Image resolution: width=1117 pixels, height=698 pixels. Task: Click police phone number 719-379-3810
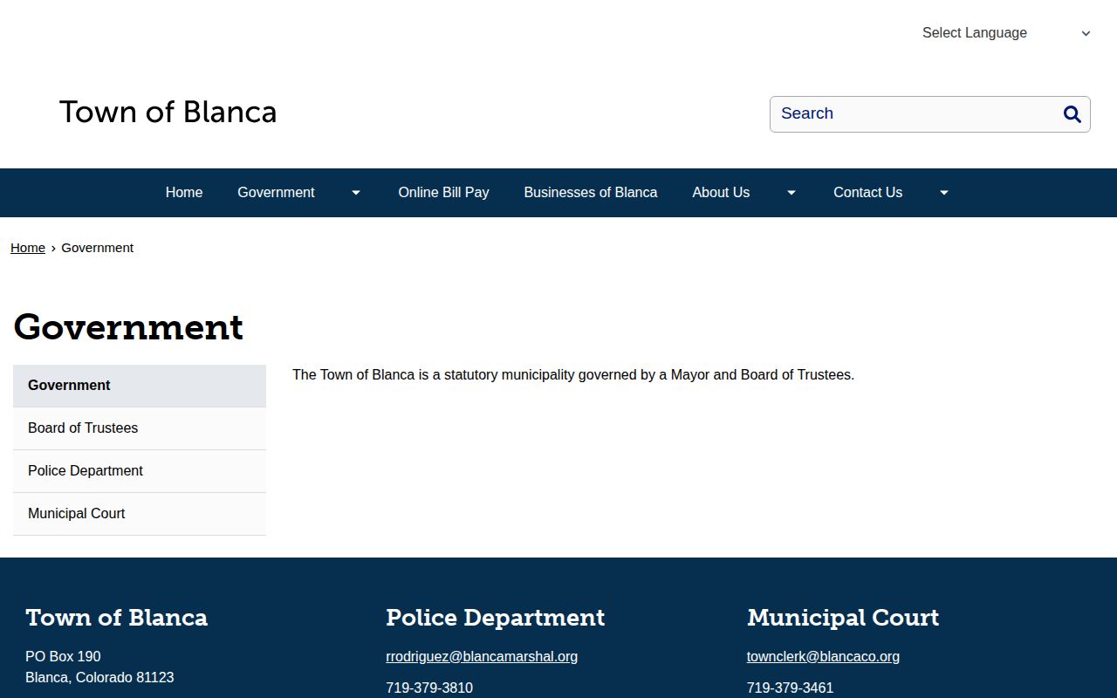(x=429, y=688)
